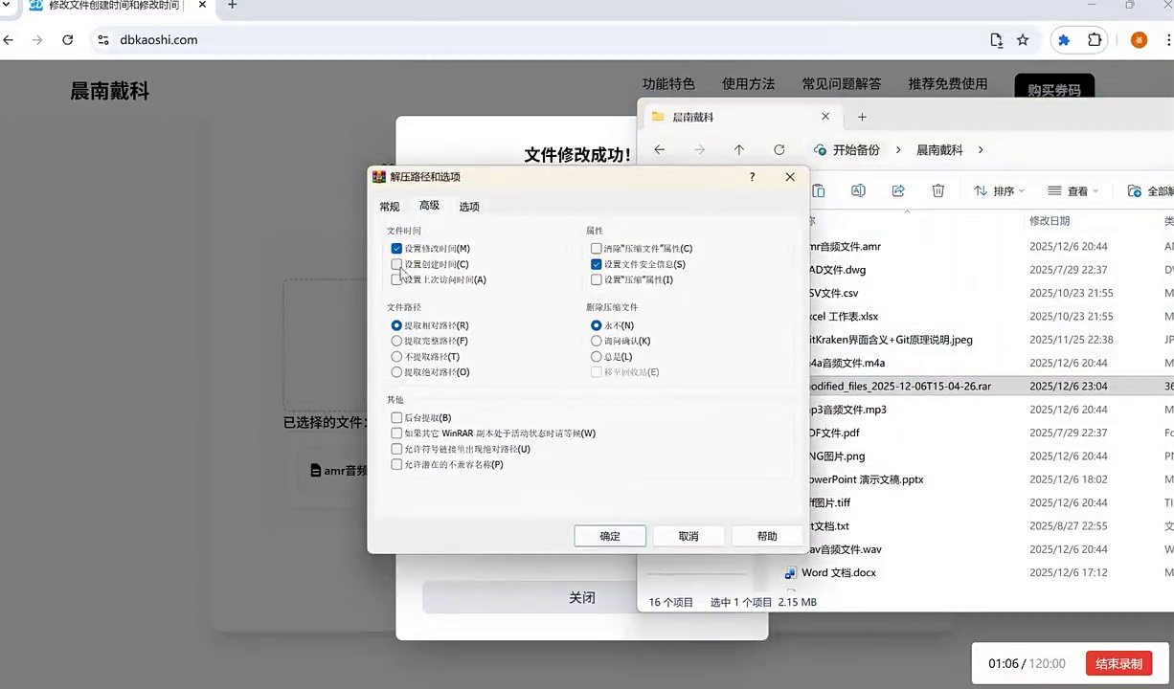
Task: Select 询问确认(K) radio button
Action: 596,341
